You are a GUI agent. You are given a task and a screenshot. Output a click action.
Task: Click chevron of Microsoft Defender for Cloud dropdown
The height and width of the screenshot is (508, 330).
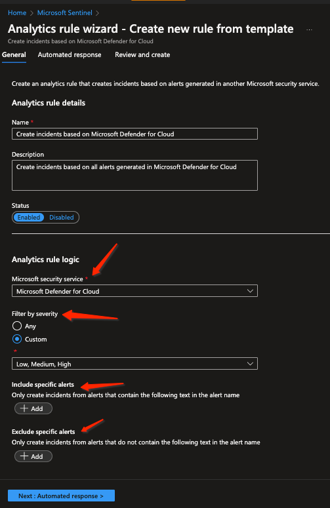[250, 291]
